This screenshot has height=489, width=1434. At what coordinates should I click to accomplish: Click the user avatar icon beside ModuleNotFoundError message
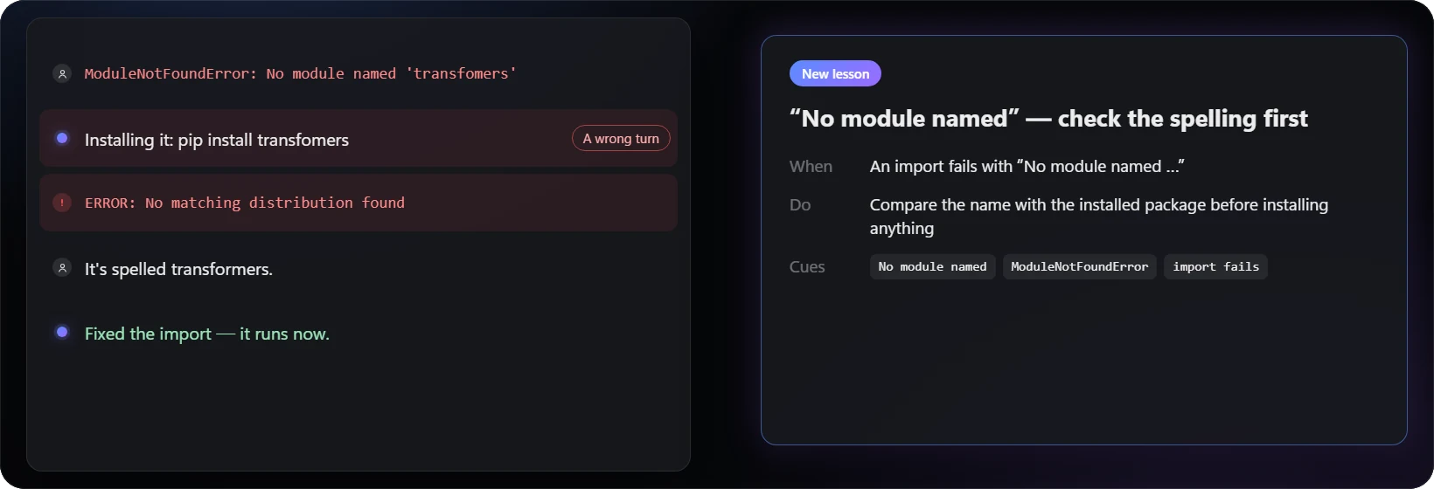(x=62, y=73)
